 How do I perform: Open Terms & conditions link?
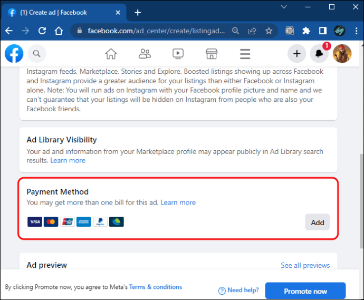pos(156,287)
